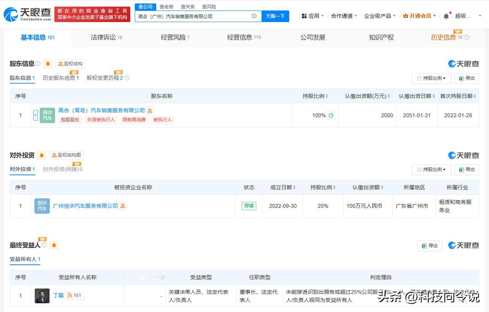Open the notification bell in the top bar
This screenshot has width=489, height=312.
pos(446,16)
